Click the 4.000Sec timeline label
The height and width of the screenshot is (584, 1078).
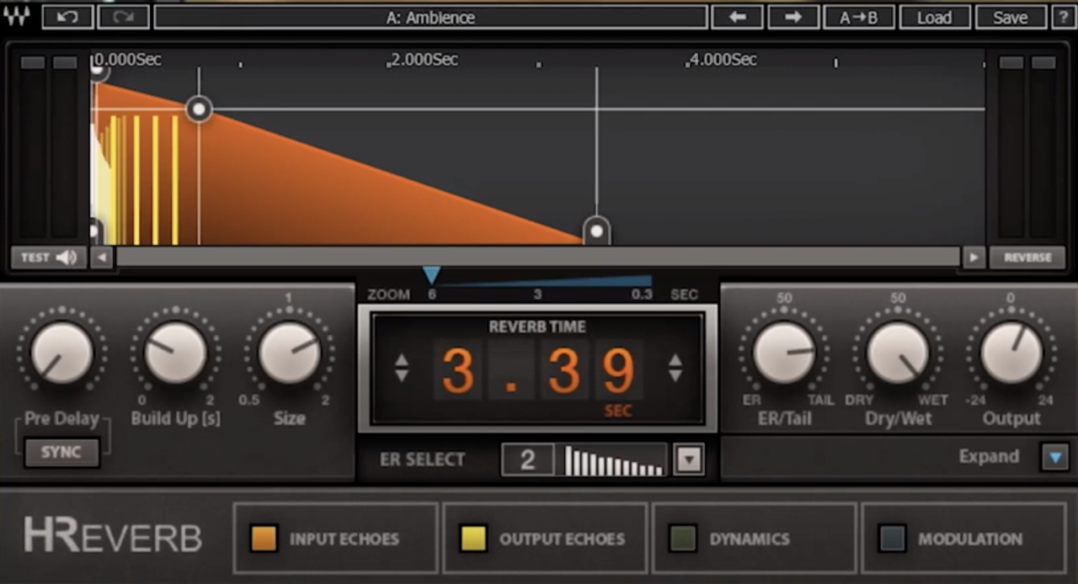(723, 60)
